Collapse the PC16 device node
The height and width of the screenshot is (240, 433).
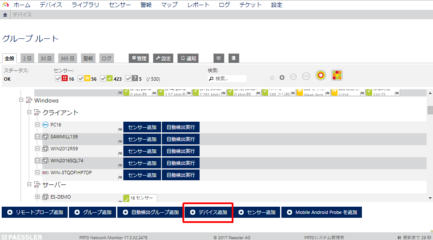[37, 124]
